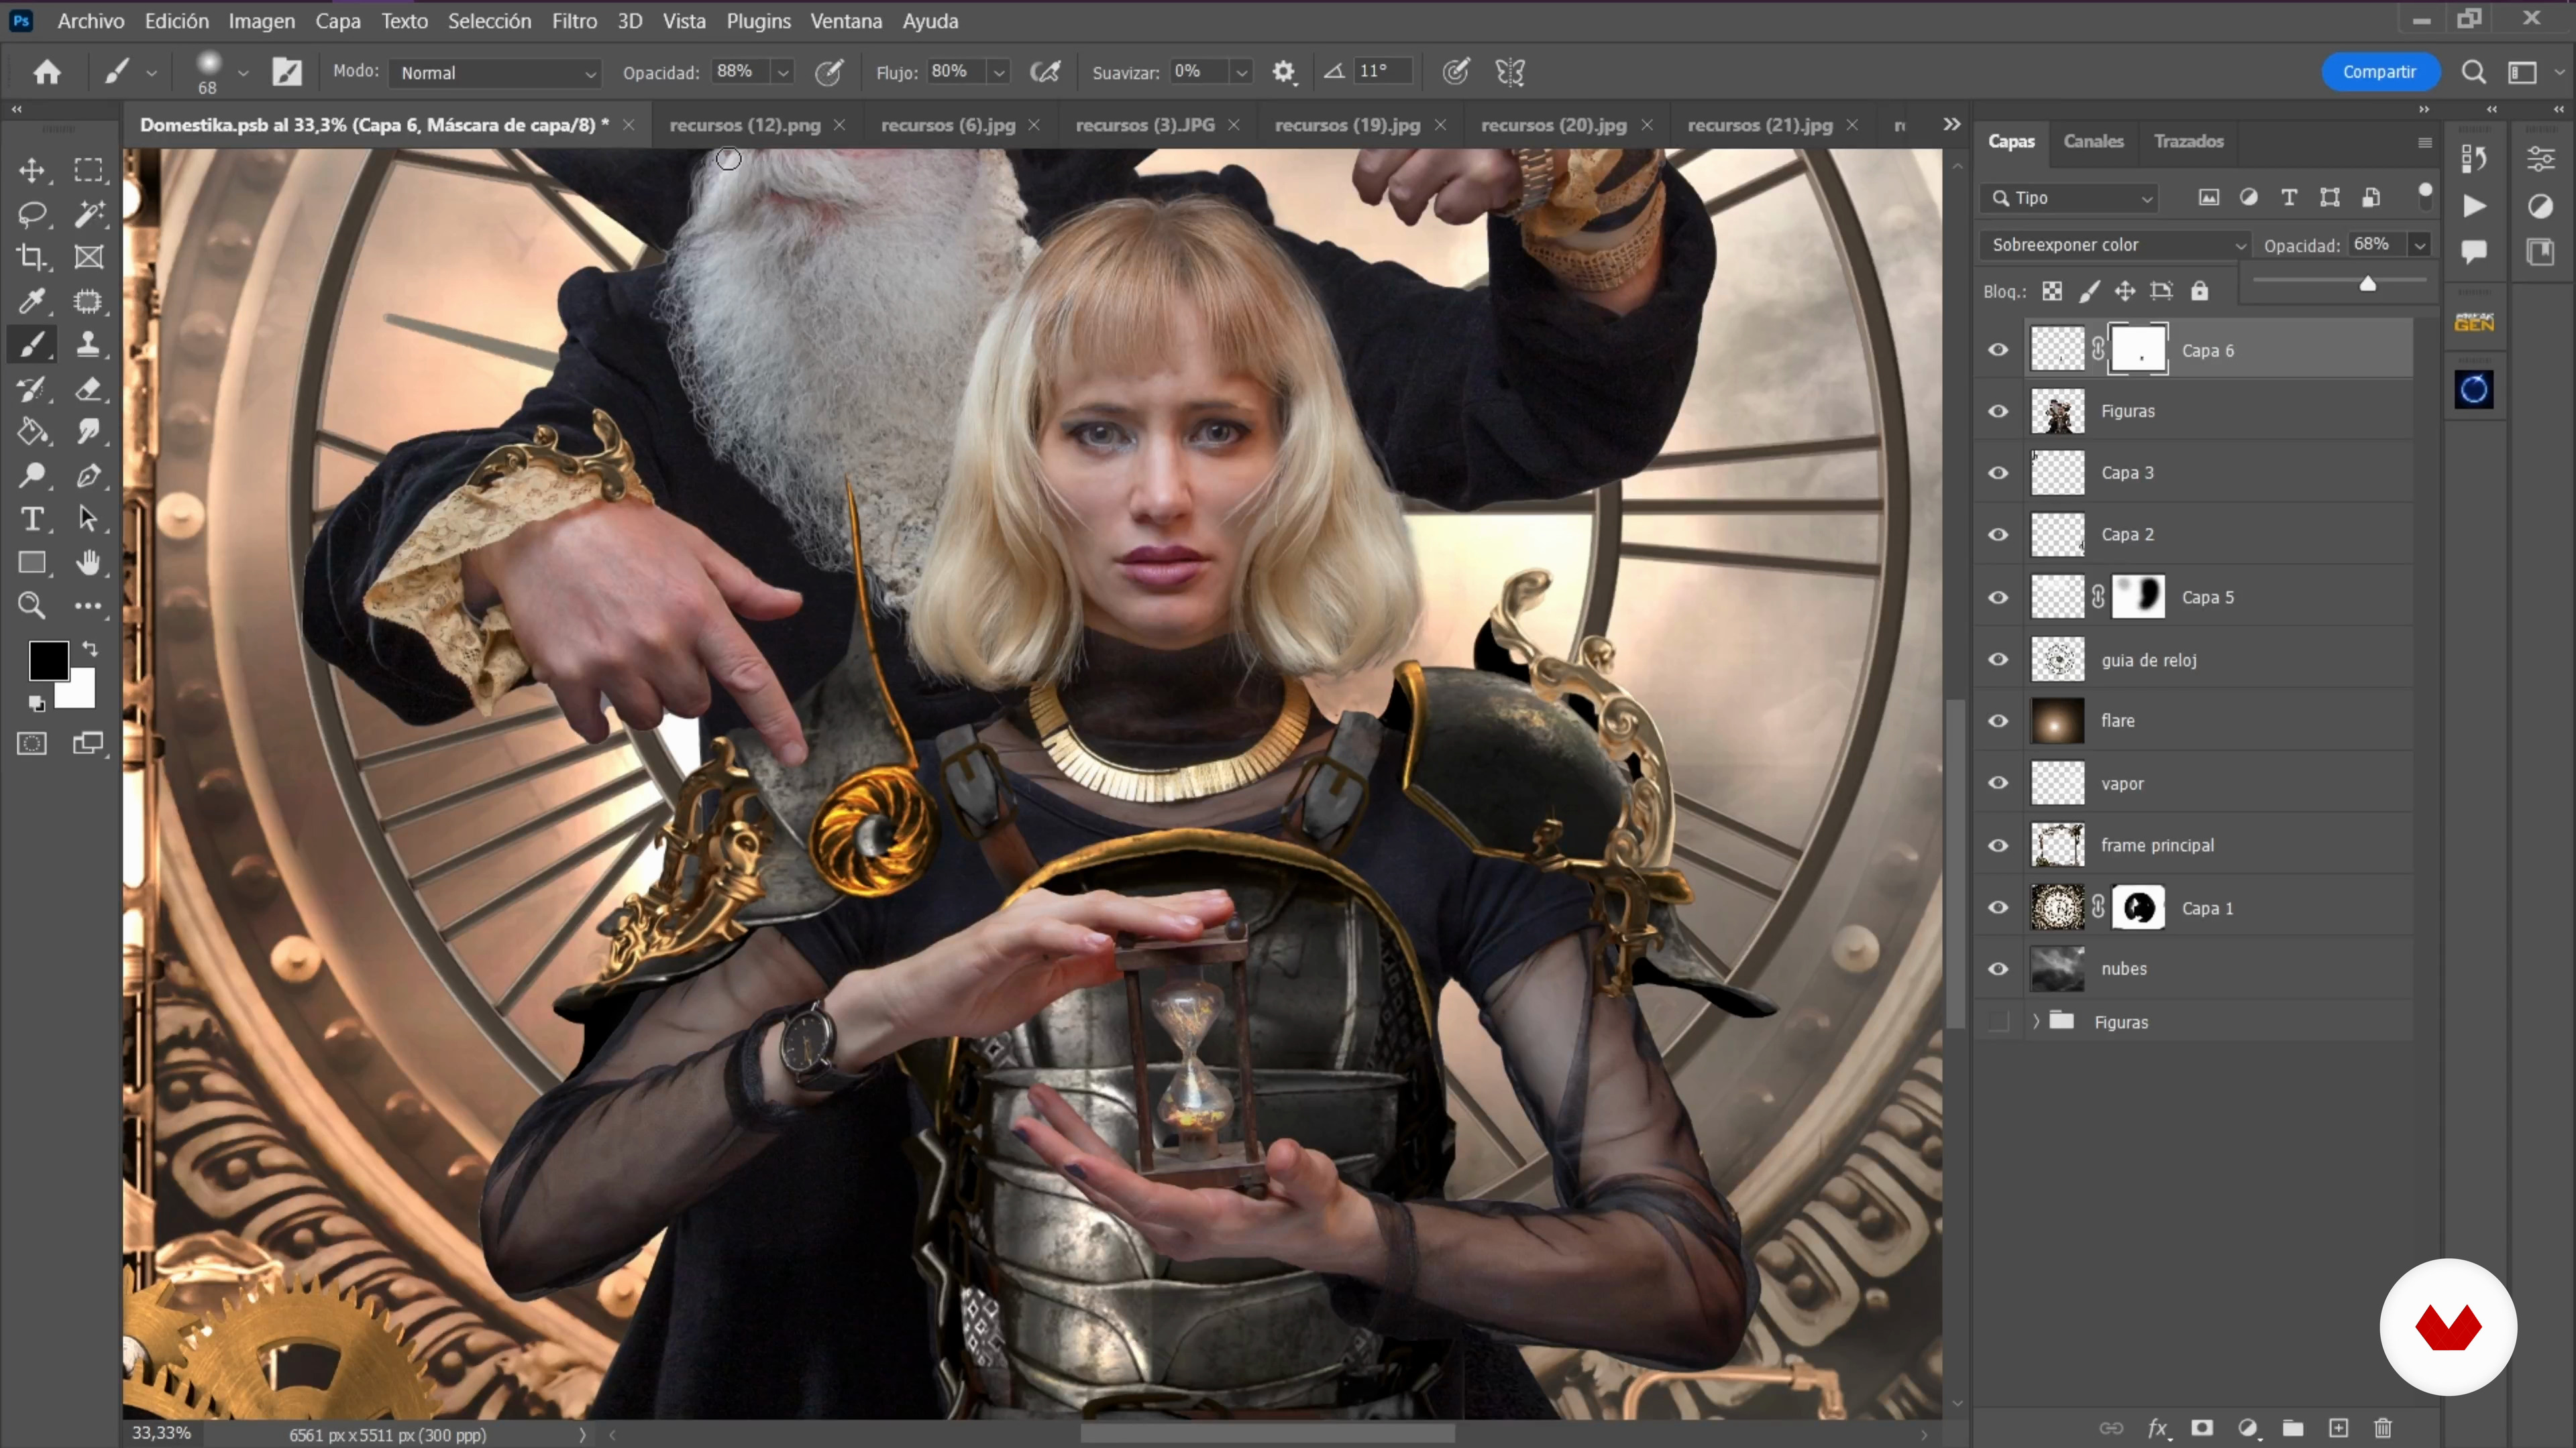2576x1448 pixels.
Task: Expand the Figuras group folder
Action: pos(2035,1021)
